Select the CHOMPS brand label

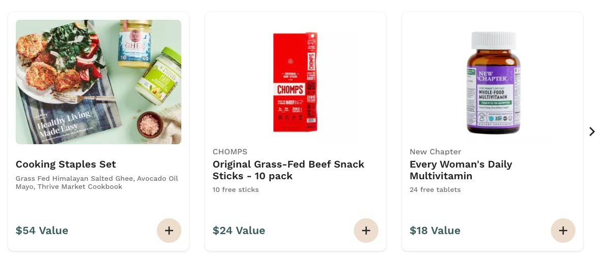(x=230, y=152)
